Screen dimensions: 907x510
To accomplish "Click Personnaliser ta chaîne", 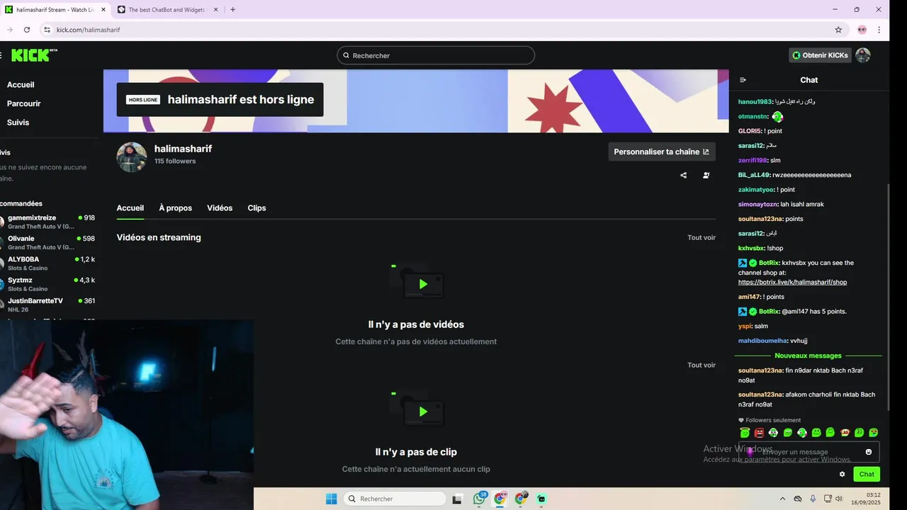I will click(662, 152).
